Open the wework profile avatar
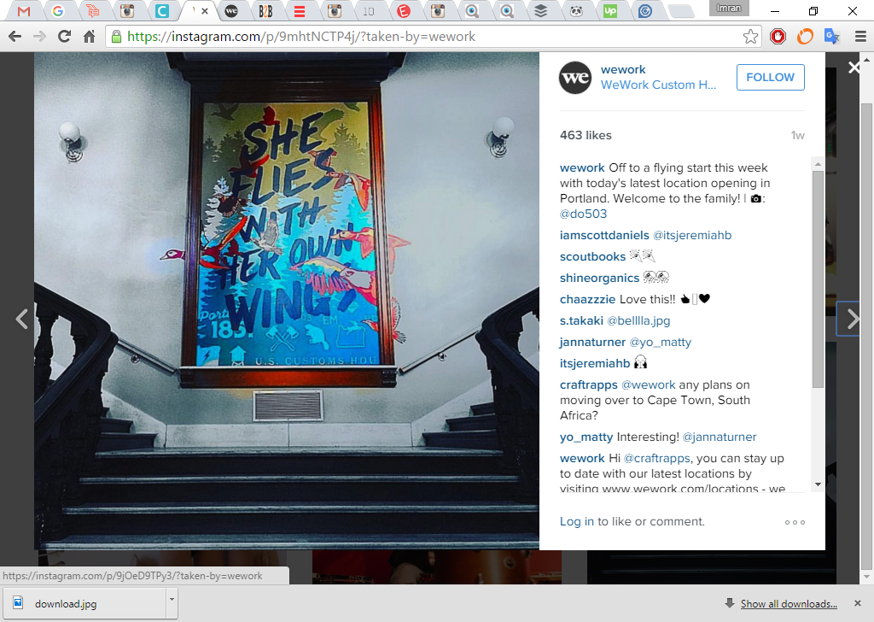The width and height of the screenshot is (874, 622). click(574, 78)
